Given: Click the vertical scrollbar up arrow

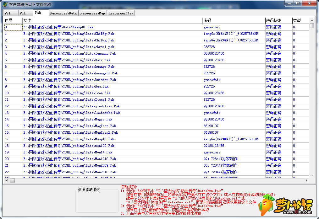Looking at the screenshot, I should [x=312, y=20].
